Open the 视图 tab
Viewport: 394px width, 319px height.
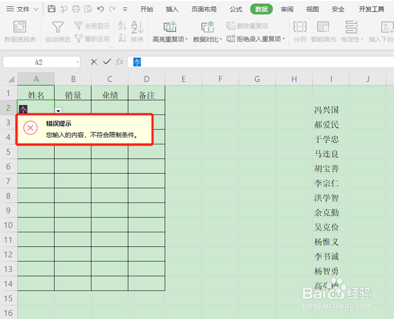pyautogui.click(x=312, y=9)
